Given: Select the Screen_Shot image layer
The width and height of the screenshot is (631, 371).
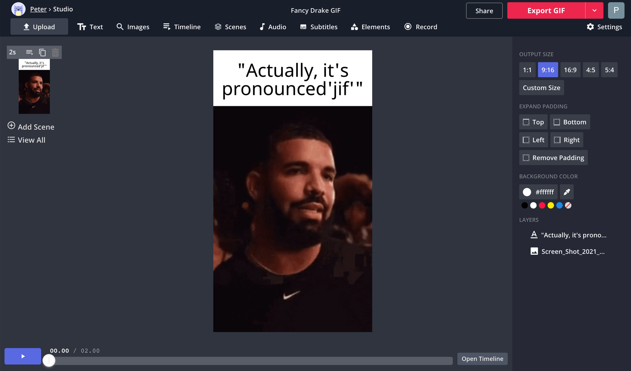Looking at the screenshot, I should (x=568, y=252).
